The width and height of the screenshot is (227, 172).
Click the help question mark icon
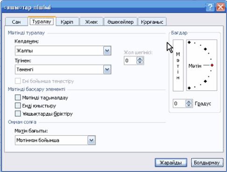(210, 7)
